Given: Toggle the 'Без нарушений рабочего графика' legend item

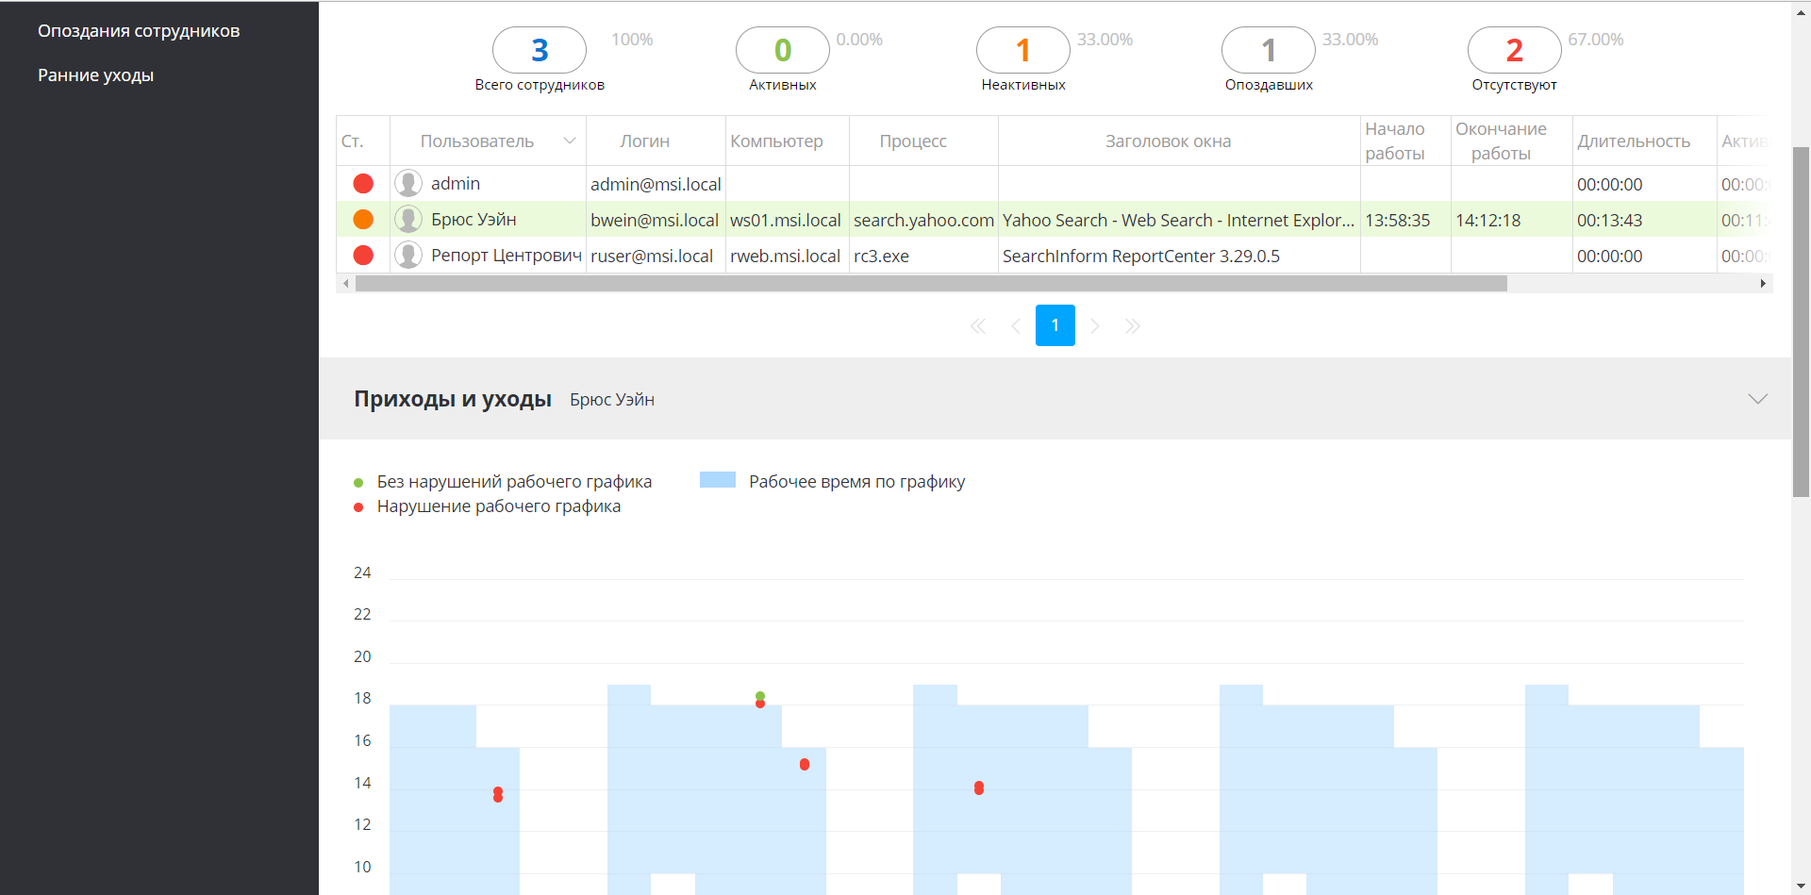Looking at the screenshot, I should (x=503, y=482).
